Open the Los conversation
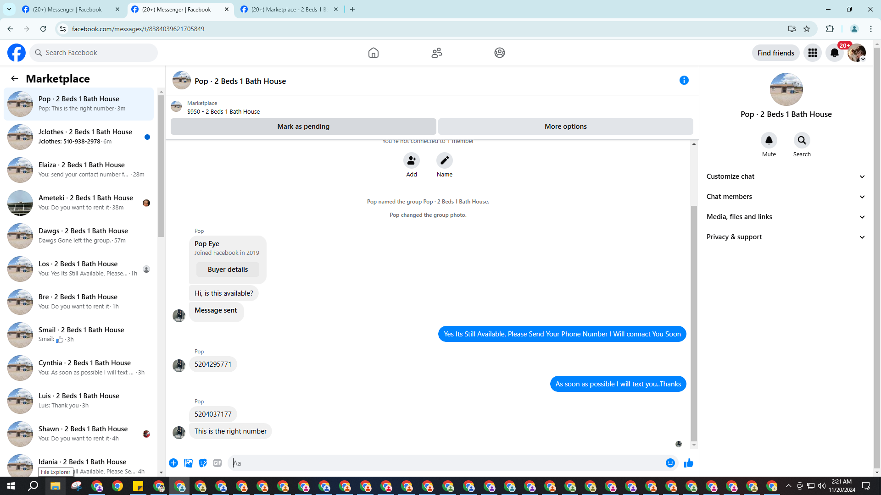The height and width of the screenshot is (495, 881). pyautogui.click(x=79, y=269)
